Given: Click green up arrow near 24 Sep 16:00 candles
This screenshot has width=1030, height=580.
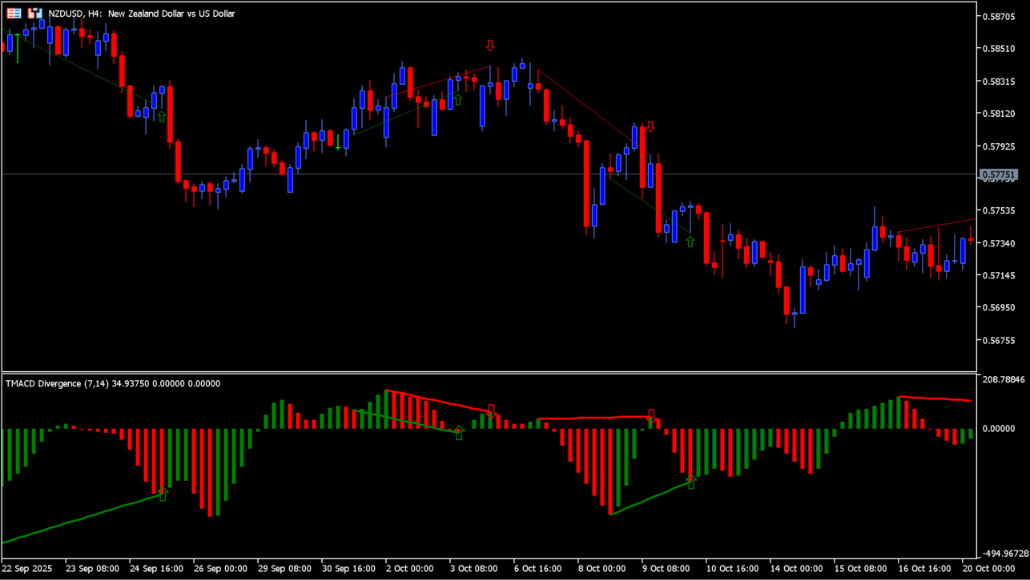Looking at the screenshot, I should coord(162,117).
